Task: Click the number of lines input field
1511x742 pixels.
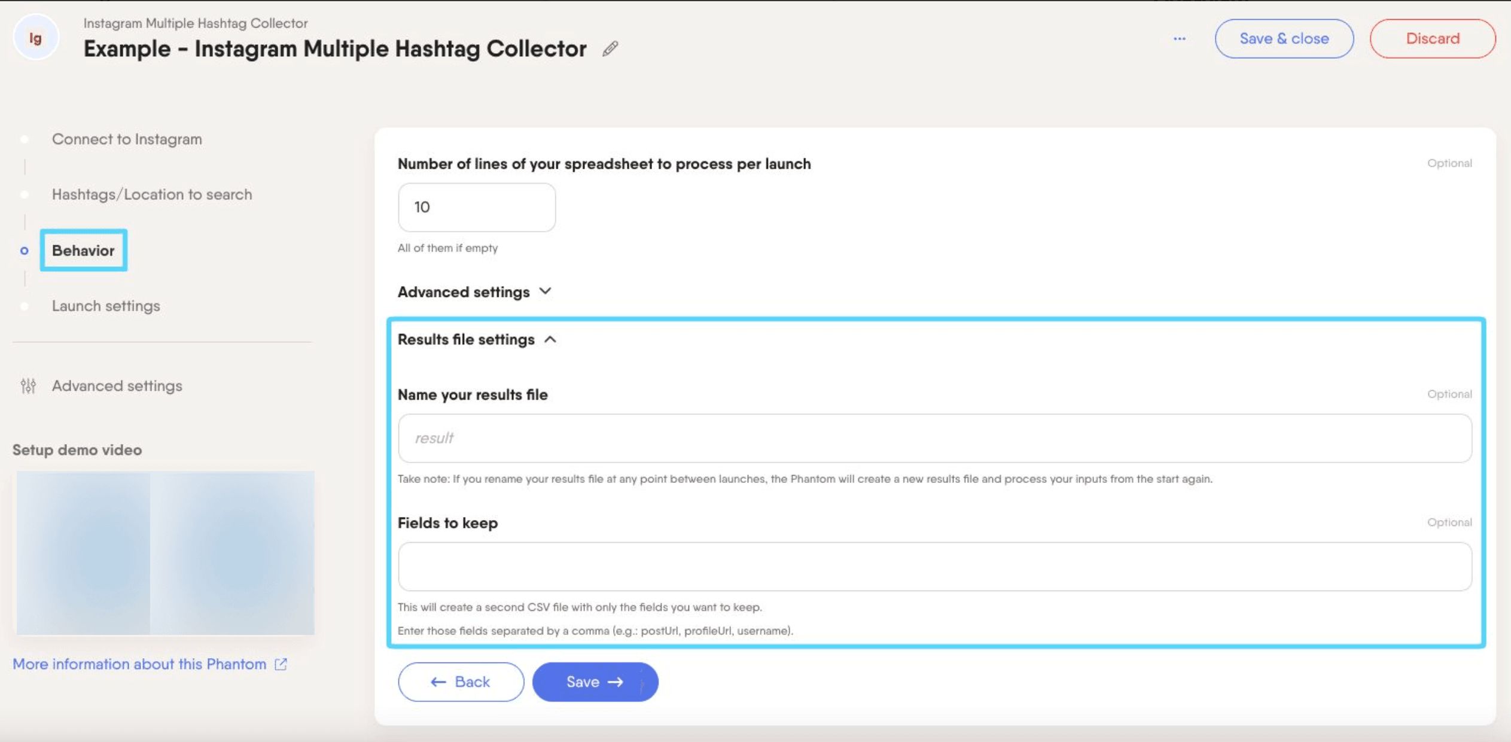Action: click(x=477, y=207)
